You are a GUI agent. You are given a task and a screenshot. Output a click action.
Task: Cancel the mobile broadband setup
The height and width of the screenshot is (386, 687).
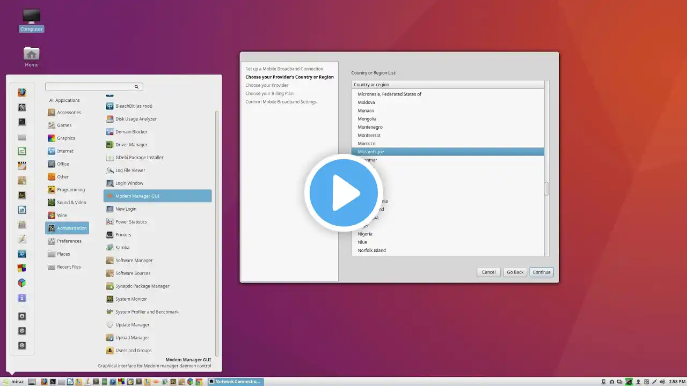[x=488, y=272]
